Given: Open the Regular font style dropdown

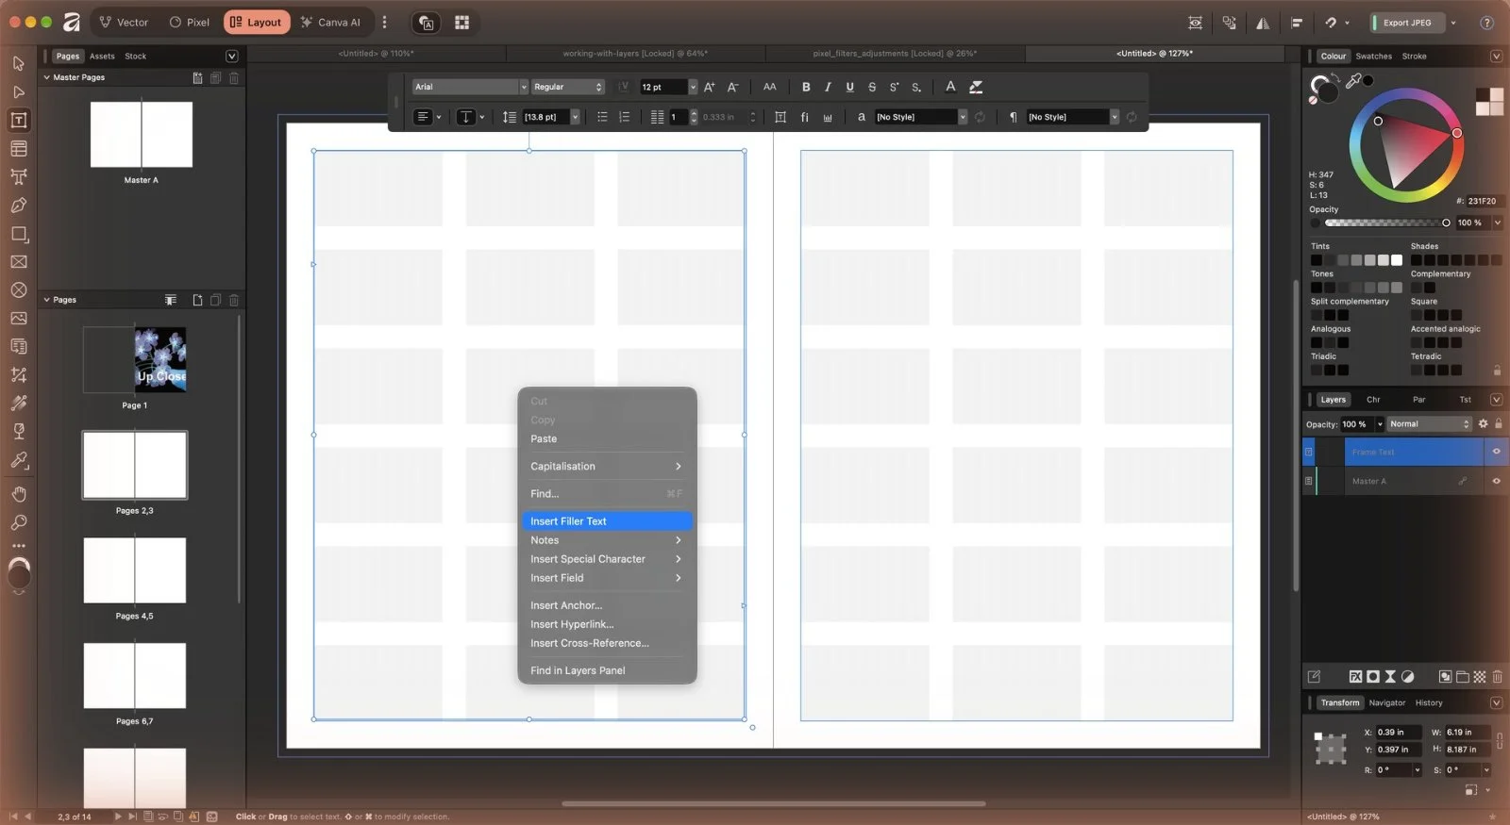Looking at the screenshot, I should (567, 87).
